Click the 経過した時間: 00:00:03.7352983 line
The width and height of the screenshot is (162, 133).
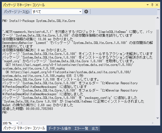[28, 108]
